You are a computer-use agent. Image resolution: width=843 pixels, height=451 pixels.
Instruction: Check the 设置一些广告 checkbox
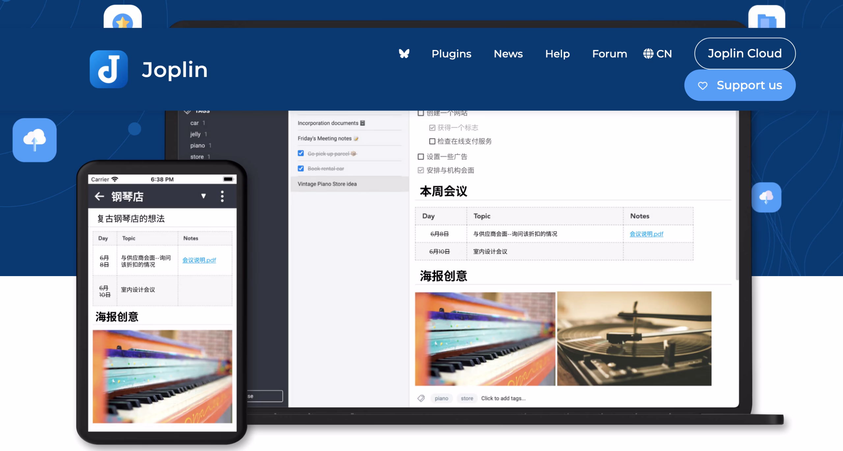click(x=421, y=157)
